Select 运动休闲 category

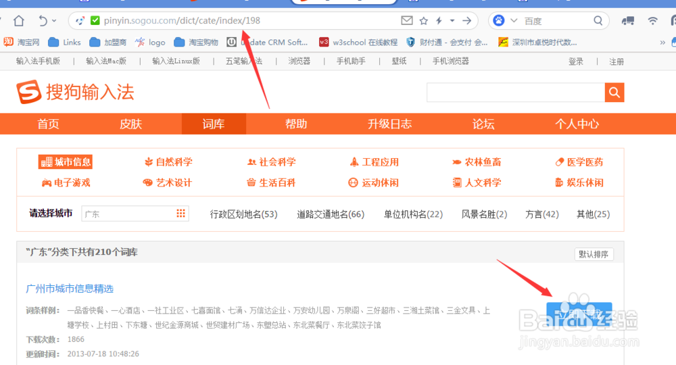pyautogui.click(x=373, y=182)
